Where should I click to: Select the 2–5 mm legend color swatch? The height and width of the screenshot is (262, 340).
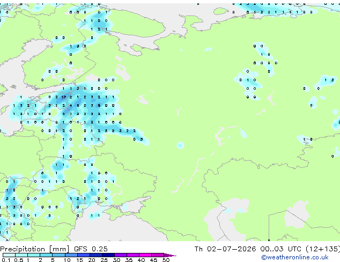click(x=46, y=255)
